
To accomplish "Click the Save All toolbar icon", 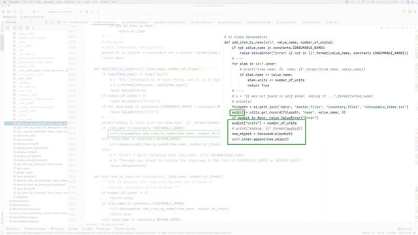I will [8, 12].
